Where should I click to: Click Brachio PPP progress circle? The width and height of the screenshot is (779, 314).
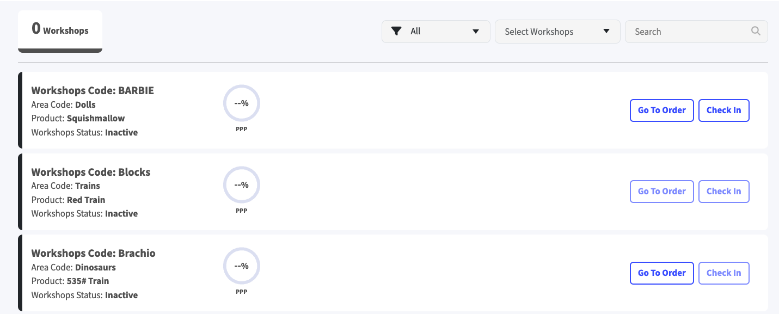(x=242, y=266)
